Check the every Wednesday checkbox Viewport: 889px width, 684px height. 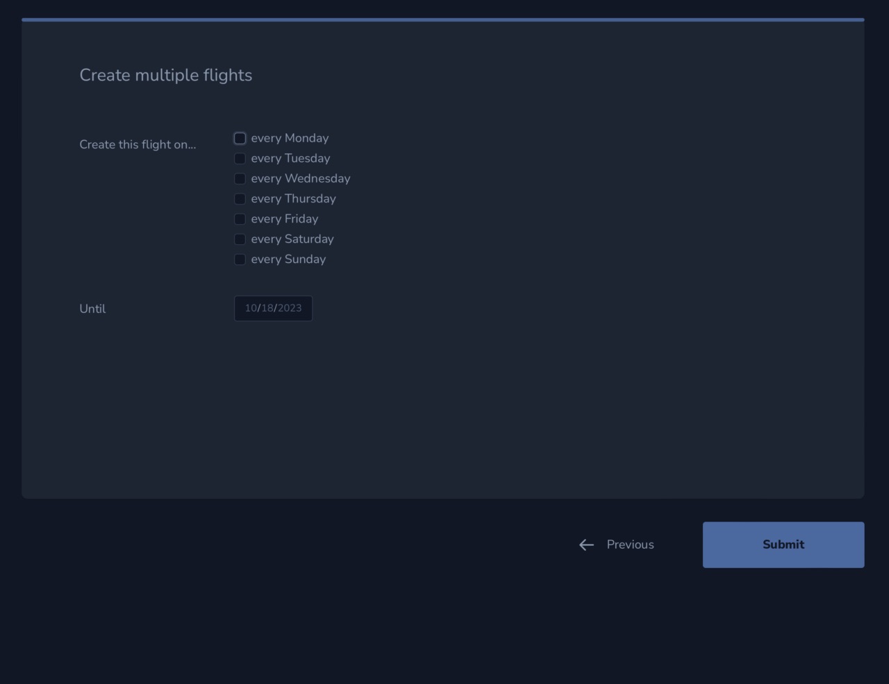(240, 179)
